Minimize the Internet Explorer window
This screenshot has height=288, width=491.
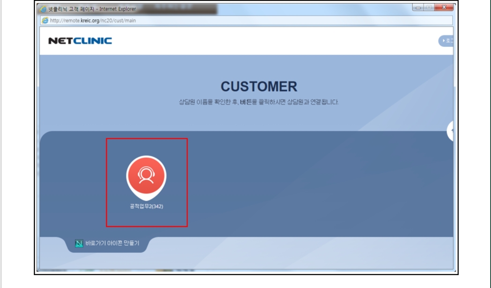tap(418, 7)
